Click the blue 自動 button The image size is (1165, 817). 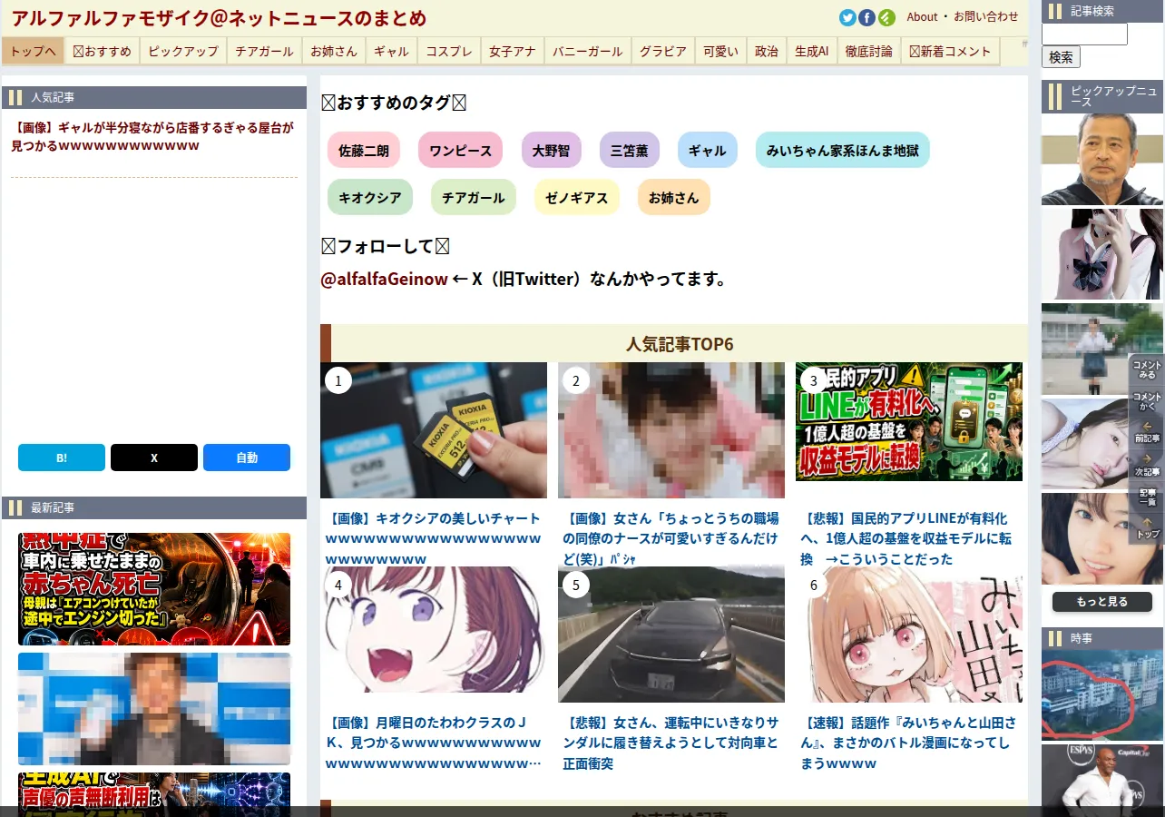tap(247, 458)
